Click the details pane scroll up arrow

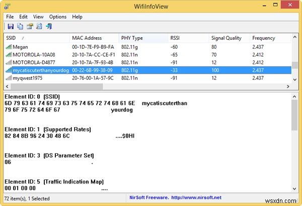pyautogui.click(x=294, y=96)
